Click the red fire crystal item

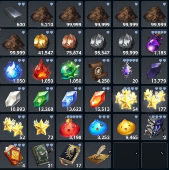pyautogui.click(x=41, y=71)
